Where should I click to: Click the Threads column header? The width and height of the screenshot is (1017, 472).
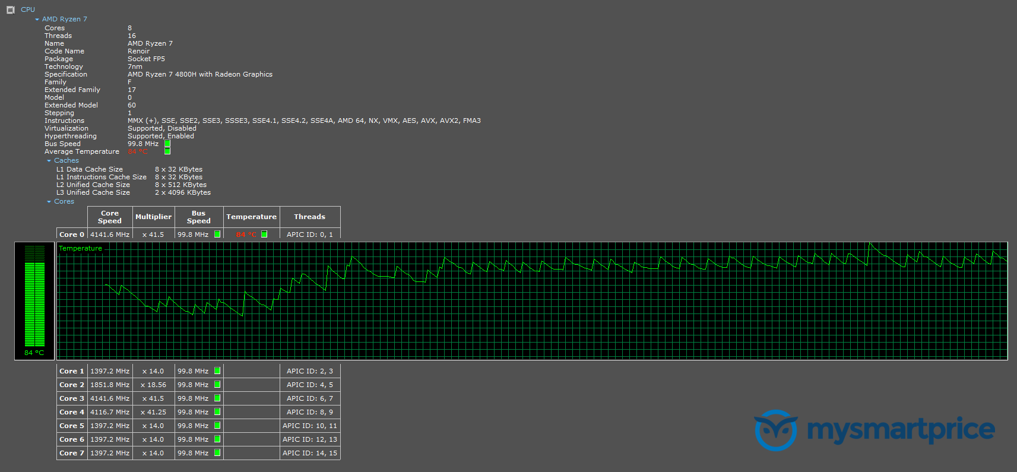point(310,217)
